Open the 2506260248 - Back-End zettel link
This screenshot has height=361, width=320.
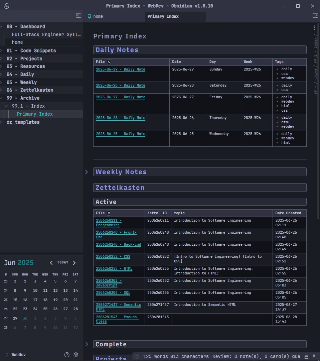tap(119, 244)
